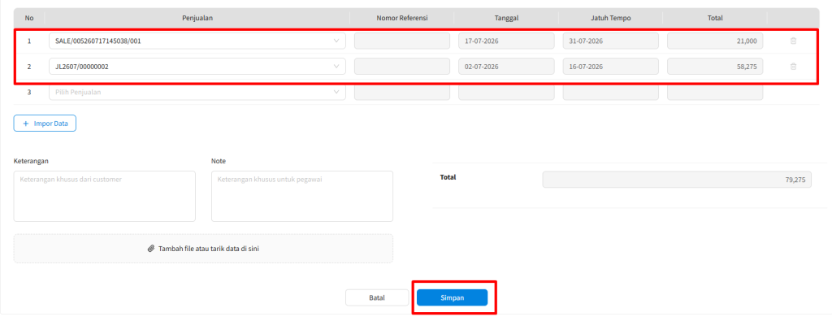
Task: Click the paperclip attachment icon
Action: pos(150,249)
